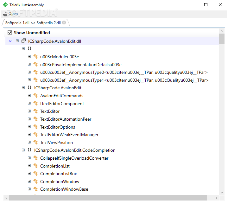Collapse the ICSharpCode.AvalonEdit.dll root node

(x=17, y=41)
